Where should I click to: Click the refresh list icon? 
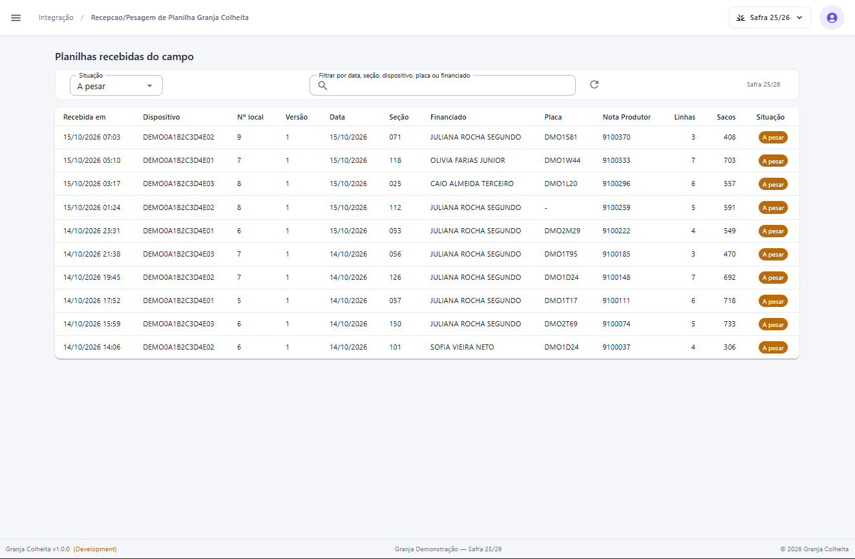[595, 85]
